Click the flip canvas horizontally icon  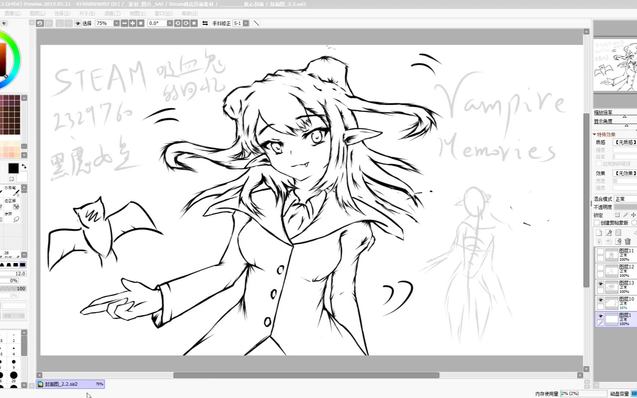click(x=205, y=23)
